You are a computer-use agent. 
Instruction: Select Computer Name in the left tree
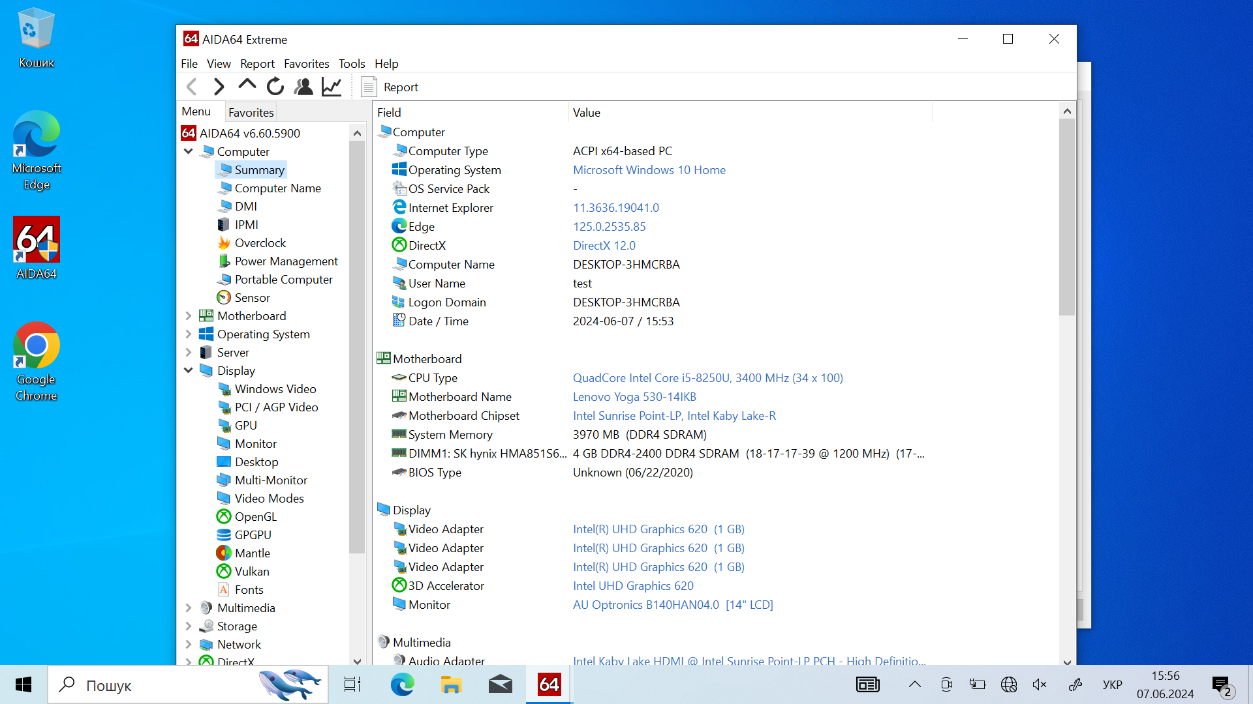[277, 188]
